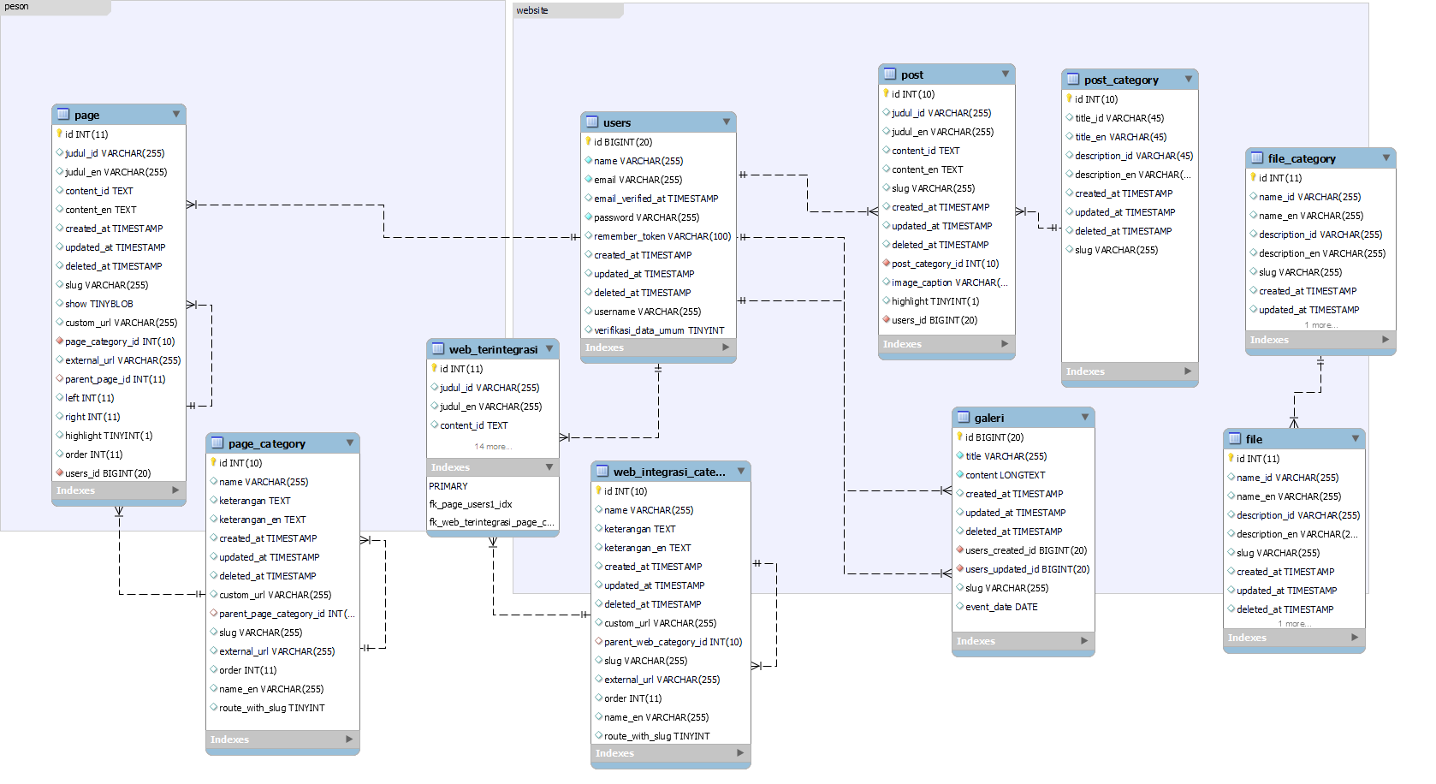Select fk_page_users1_idx index entry

(471, 504)
